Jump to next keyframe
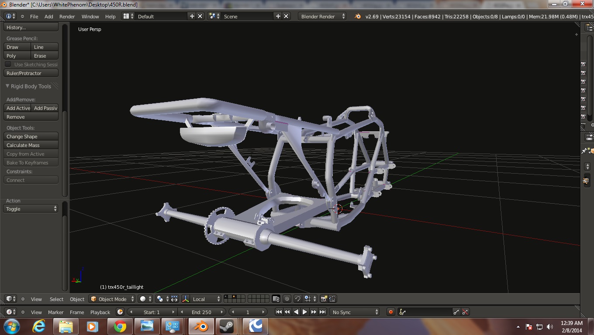Viewport: 594px width, 335px height. (314, 312)
